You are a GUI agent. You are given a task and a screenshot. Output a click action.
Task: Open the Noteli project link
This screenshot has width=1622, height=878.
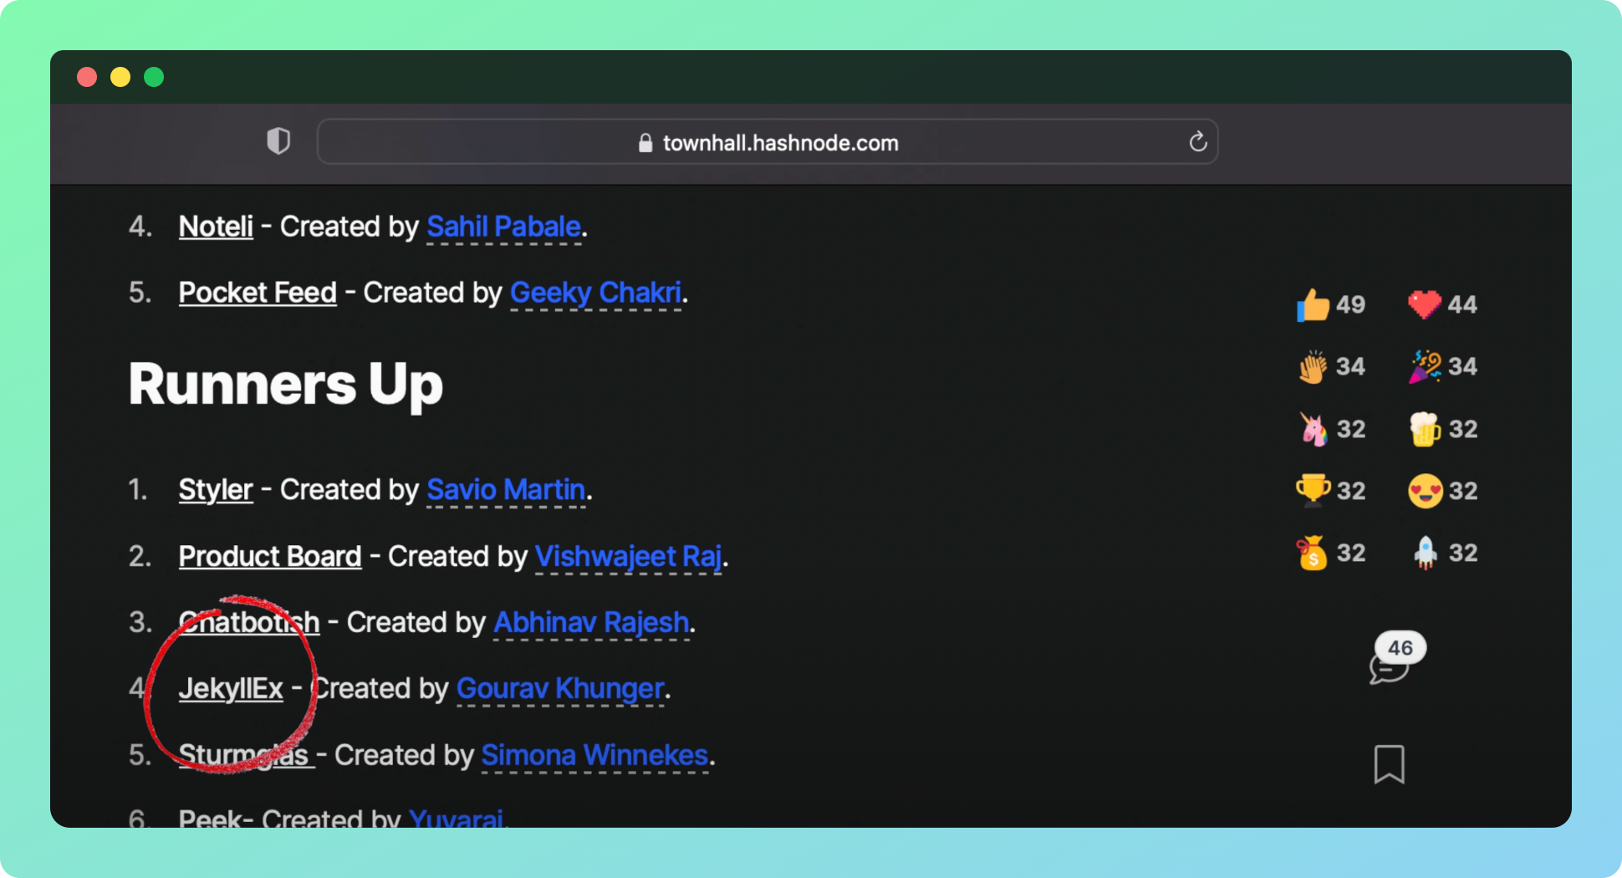216,227
